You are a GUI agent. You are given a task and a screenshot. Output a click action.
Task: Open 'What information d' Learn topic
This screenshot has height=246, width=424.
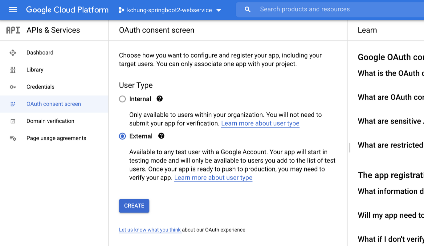(391, 192)
